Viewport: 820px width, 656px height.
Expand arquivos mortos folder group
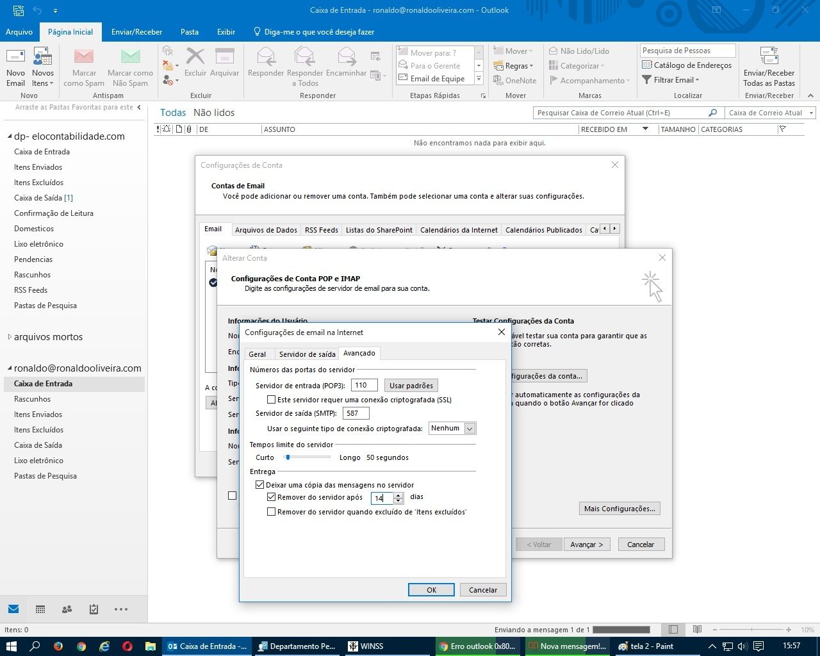(10, 337)
